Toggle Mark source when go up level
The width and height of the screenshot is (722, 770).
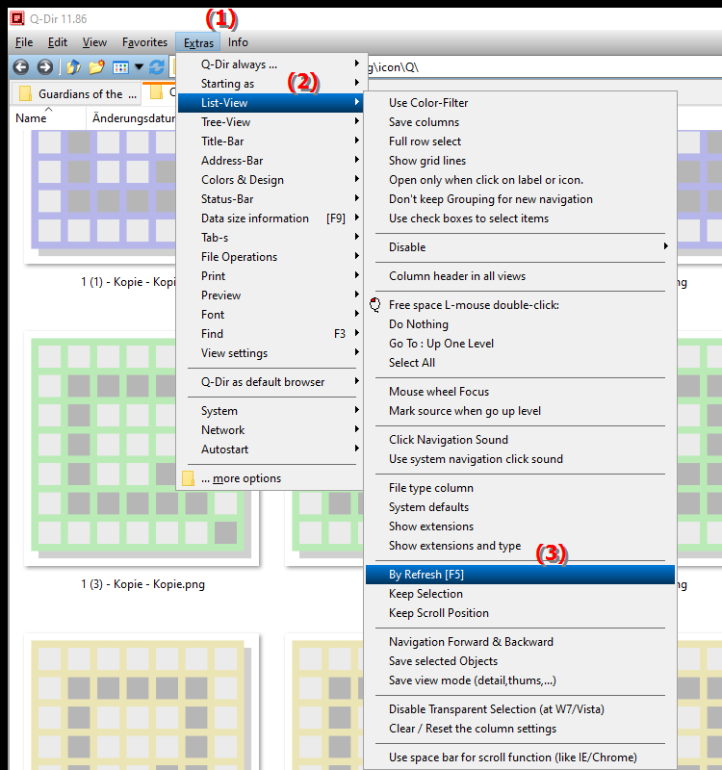click(x=521, y=411)
